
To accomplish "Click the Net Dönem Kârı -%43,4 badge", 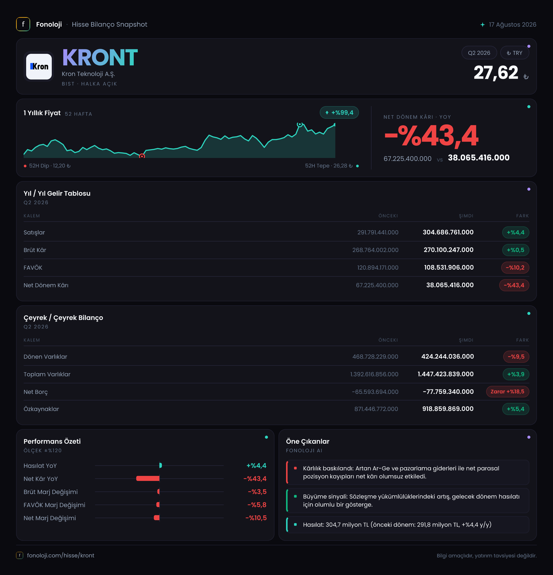I will tap(514, 285).
